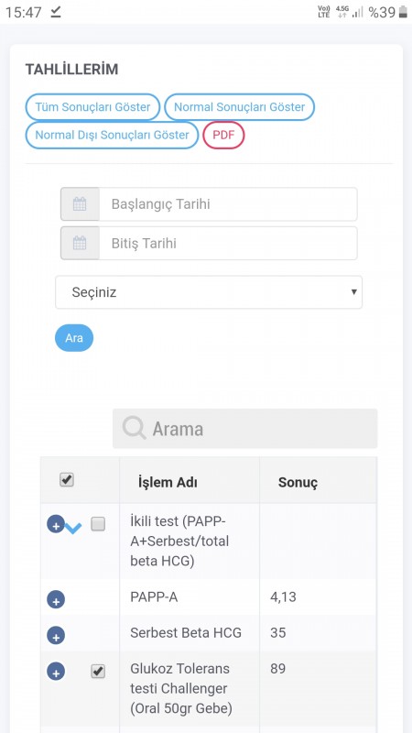Select Tüm Sonuçları Göster filter
This screenshot has height=733, width=412.
[92, 107]
